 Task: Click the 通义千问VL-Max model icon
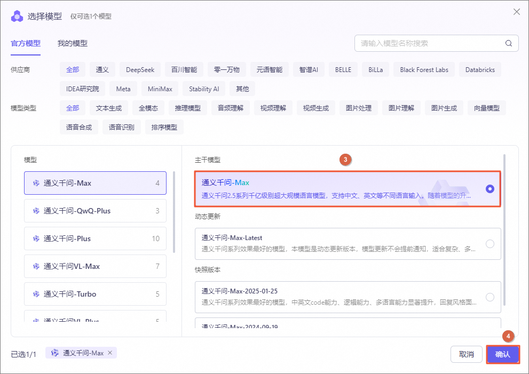coord(36,266)
